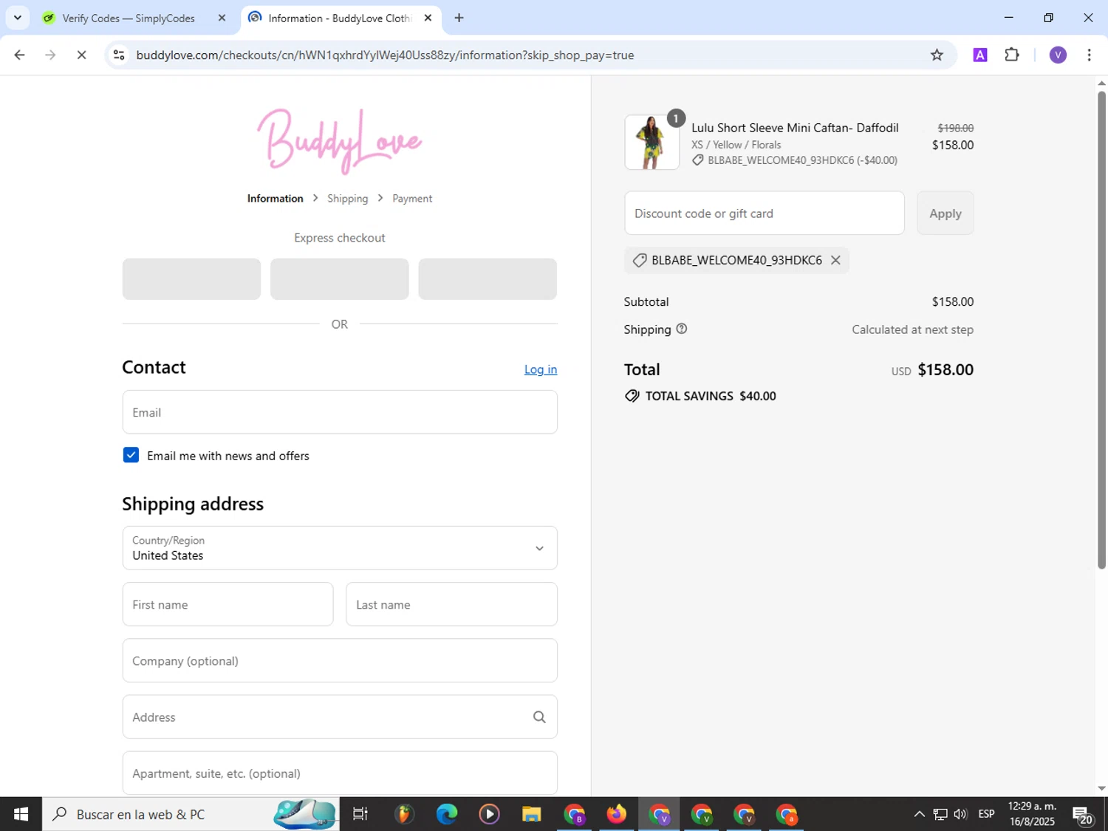Open the network status tray icon
The image size is (1108, 831).
point(940,814)
